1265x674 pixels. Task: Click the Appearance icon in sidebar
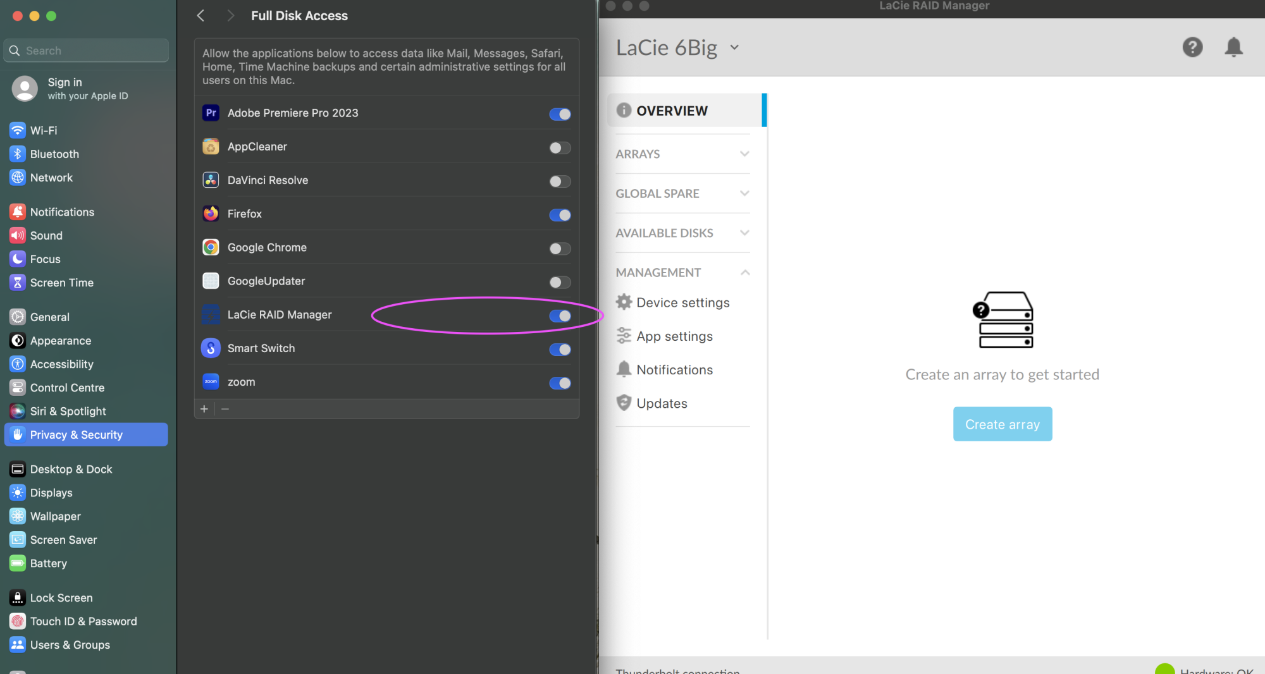pos(18,340)
